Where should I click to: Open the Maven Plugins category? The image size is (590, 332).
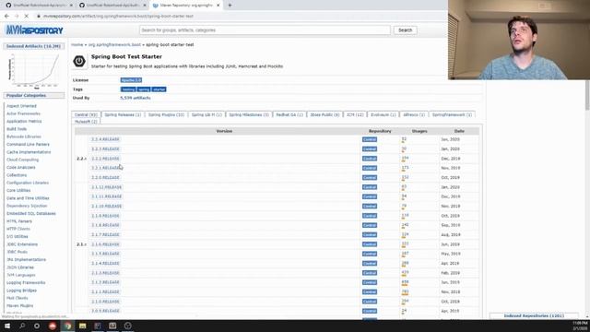20,305
